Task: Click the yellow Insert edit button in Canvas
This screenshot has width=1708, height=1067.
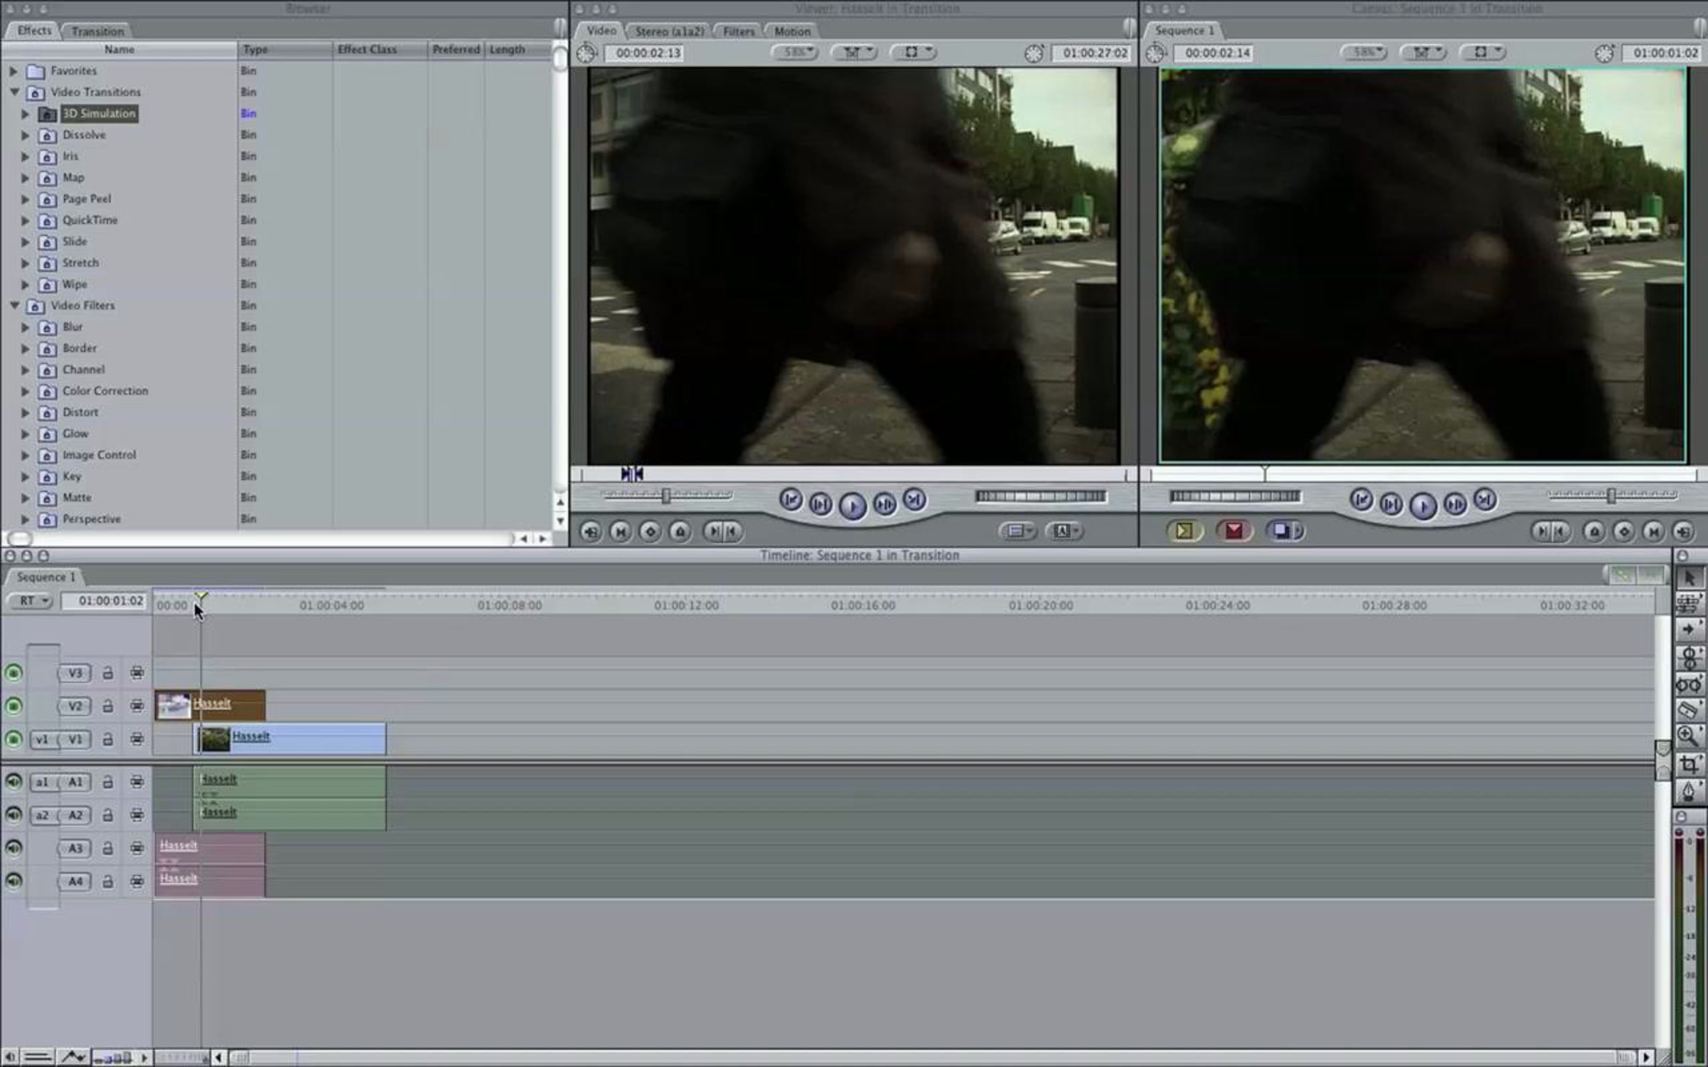Action: [1184, 531]
